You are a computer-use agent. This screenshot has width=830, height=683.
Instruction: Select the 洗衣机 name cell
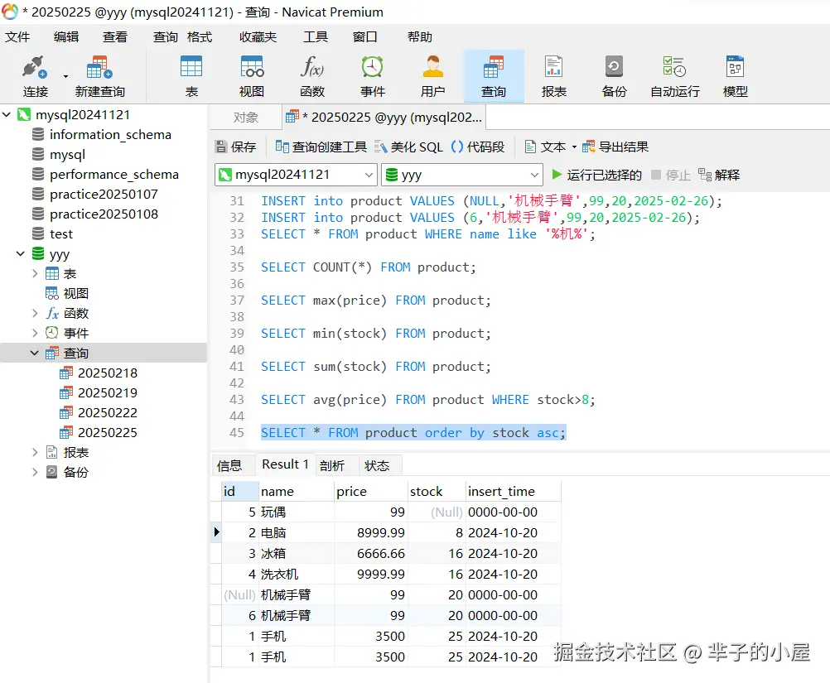(297, 574)
